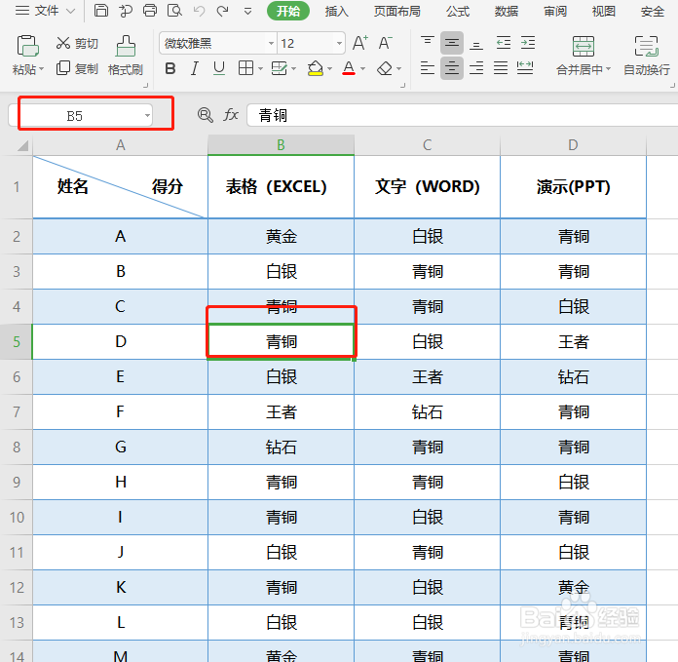Click the Redo arrow

tap(223, 11)
